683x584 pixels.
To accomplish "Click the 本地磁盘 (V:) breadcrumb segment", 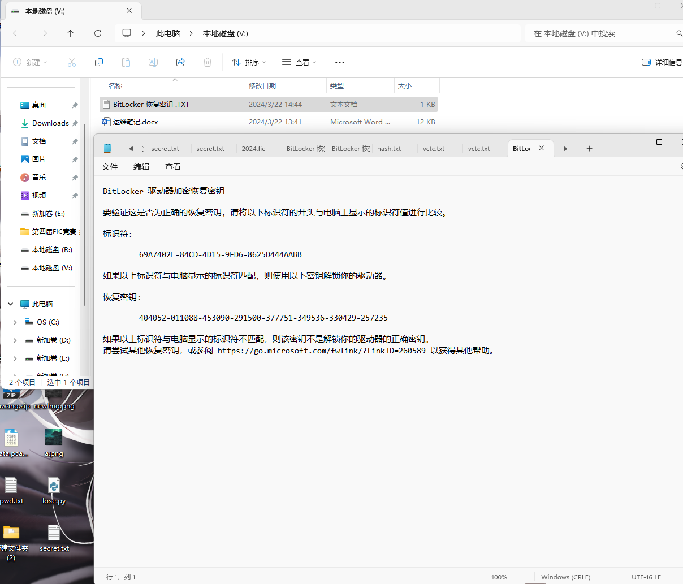I will tap(226, 33).
